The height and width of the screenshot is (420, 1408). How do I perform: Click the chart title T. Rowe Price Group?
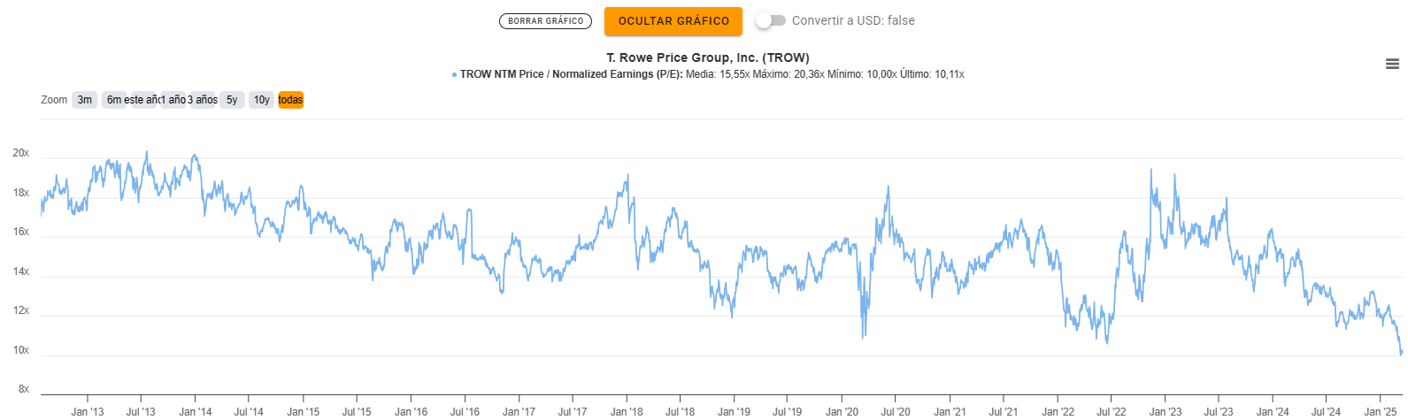click(707, 57)
